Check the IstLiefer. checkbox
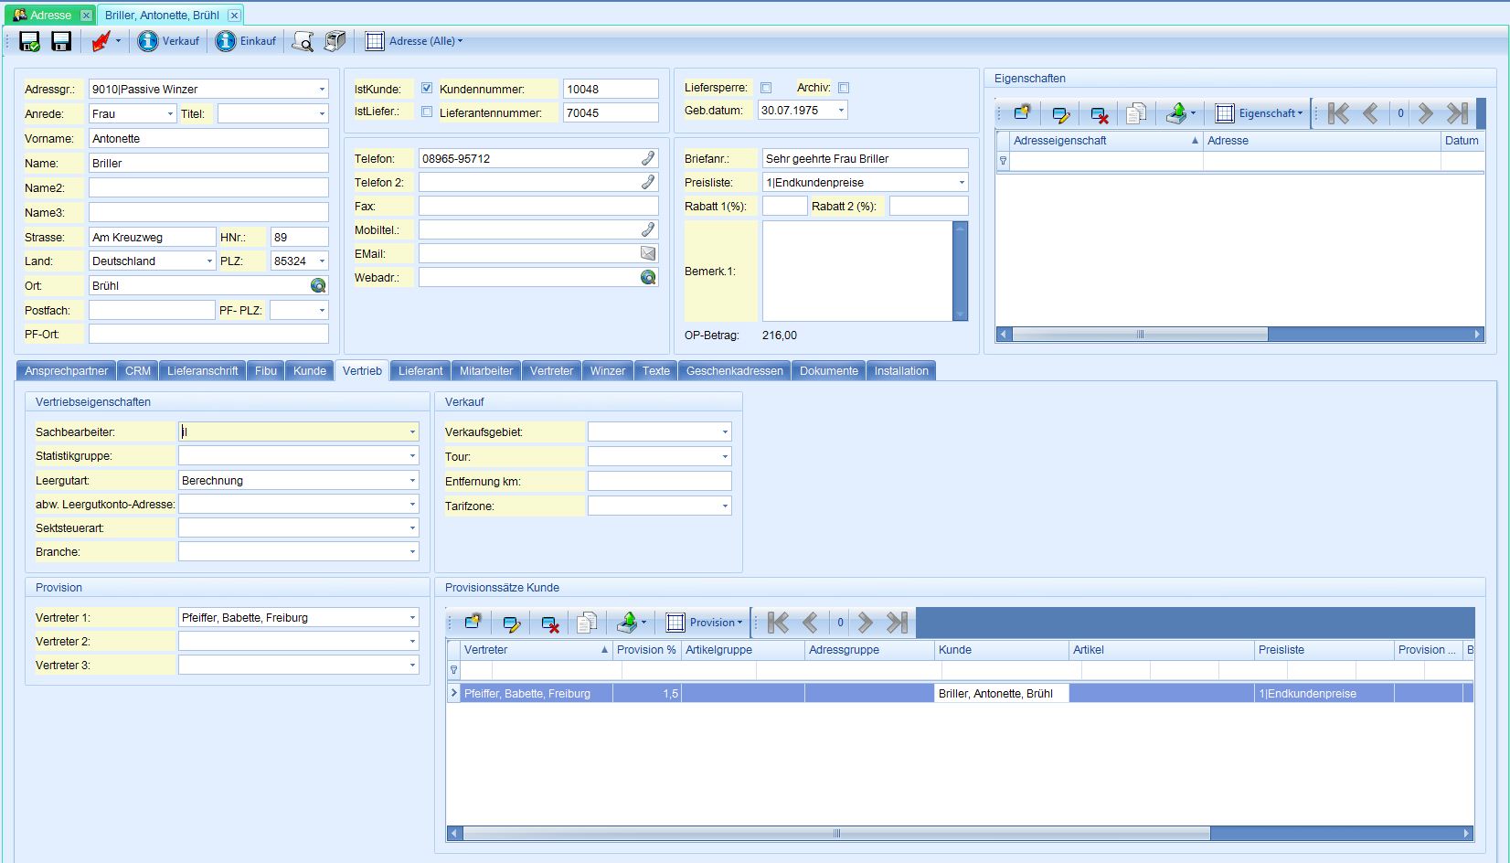Screen dimensions: 1510x863 (x=427, y=112)
